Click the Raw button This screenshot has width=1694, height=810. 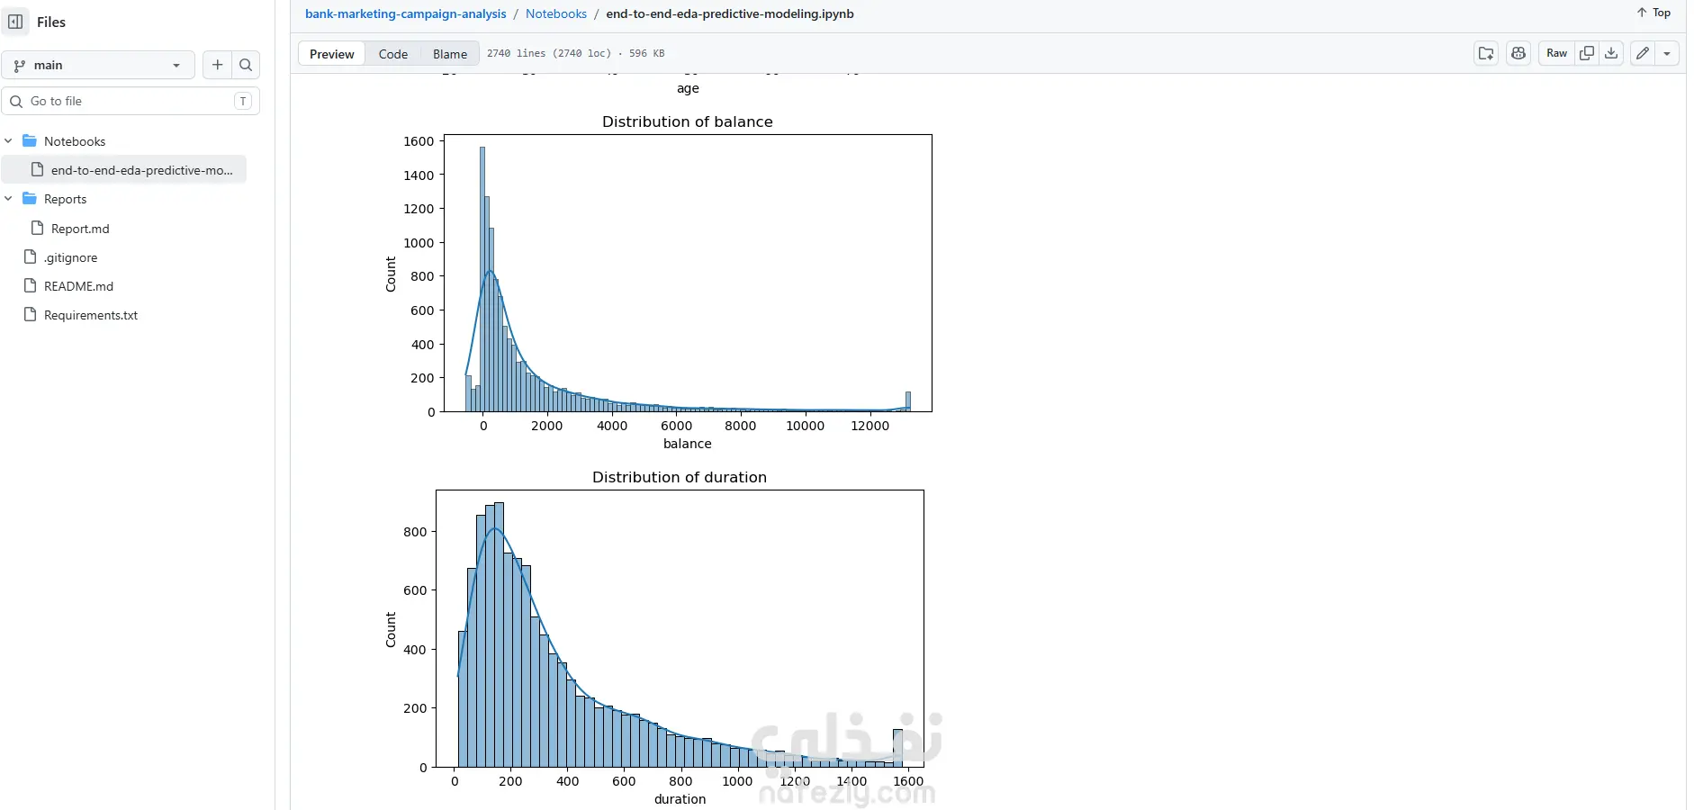pyautogui.click(x=1557, y=53)
